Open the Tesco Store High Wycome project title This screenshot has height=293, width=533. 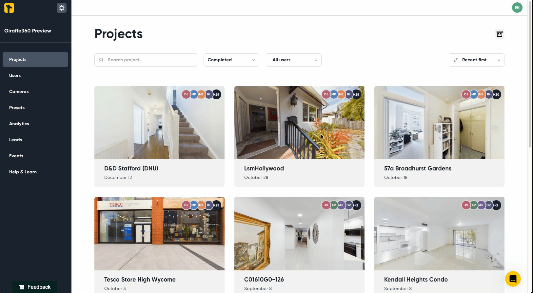140,280
